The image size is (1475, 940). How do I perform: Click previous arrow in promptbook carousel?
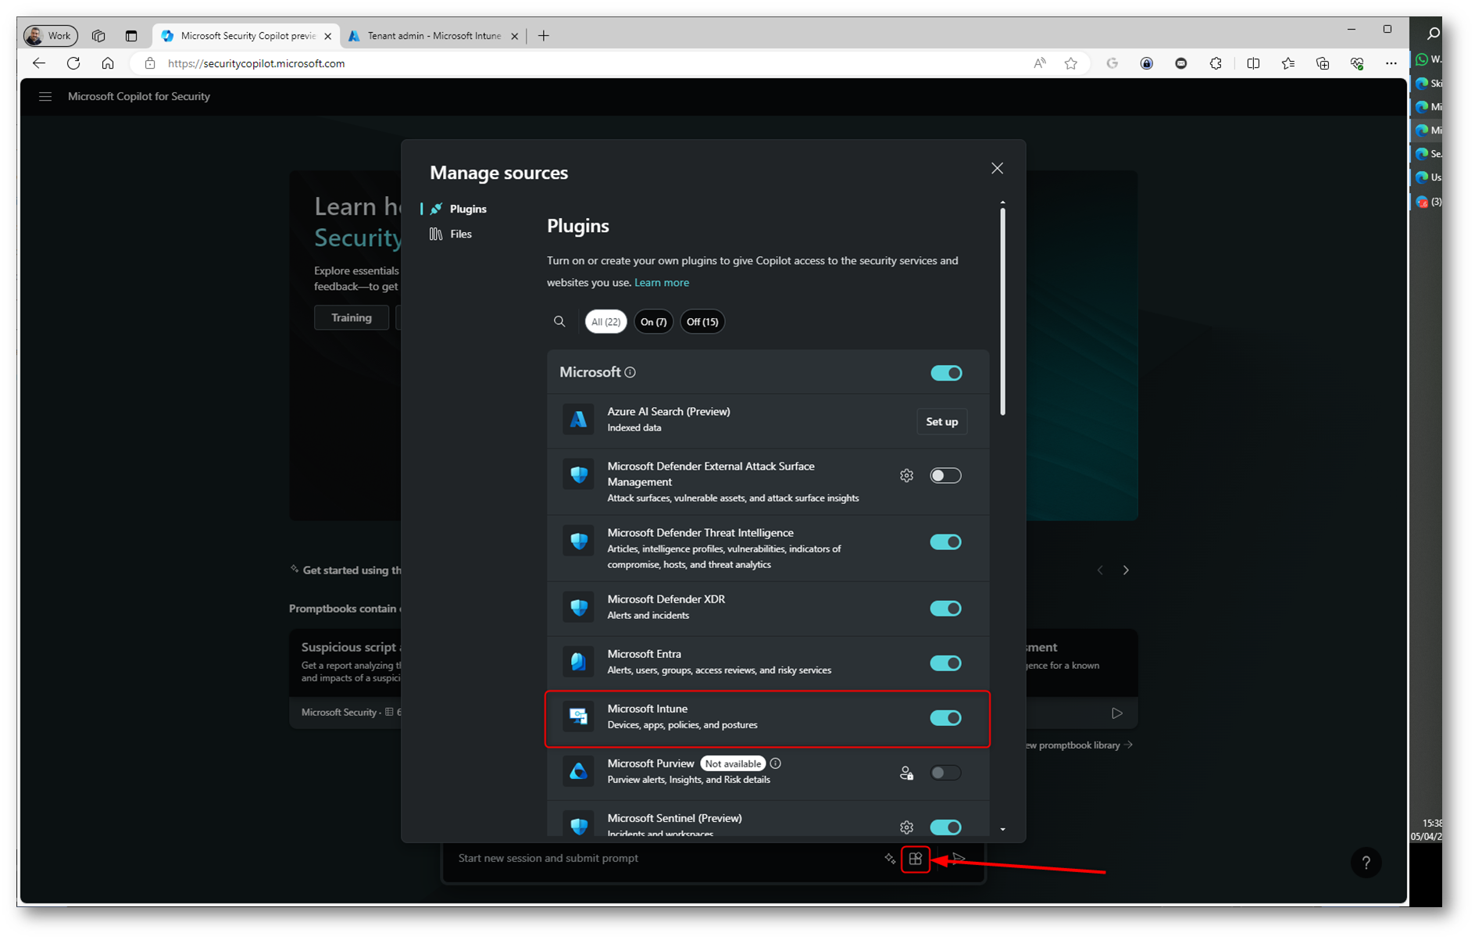point(1100,570)
